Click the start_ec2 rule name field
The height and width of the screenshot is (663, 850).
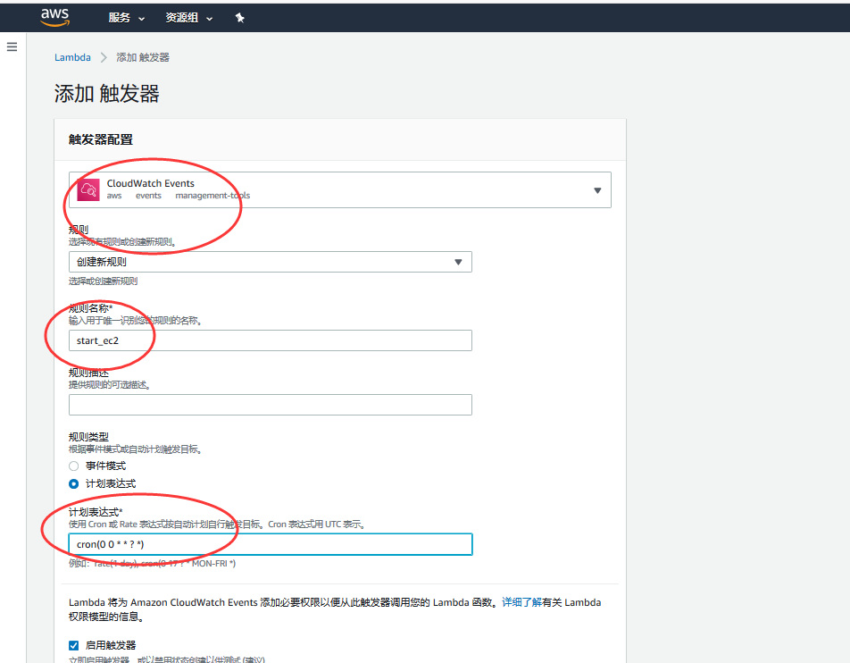coord(270,340)
